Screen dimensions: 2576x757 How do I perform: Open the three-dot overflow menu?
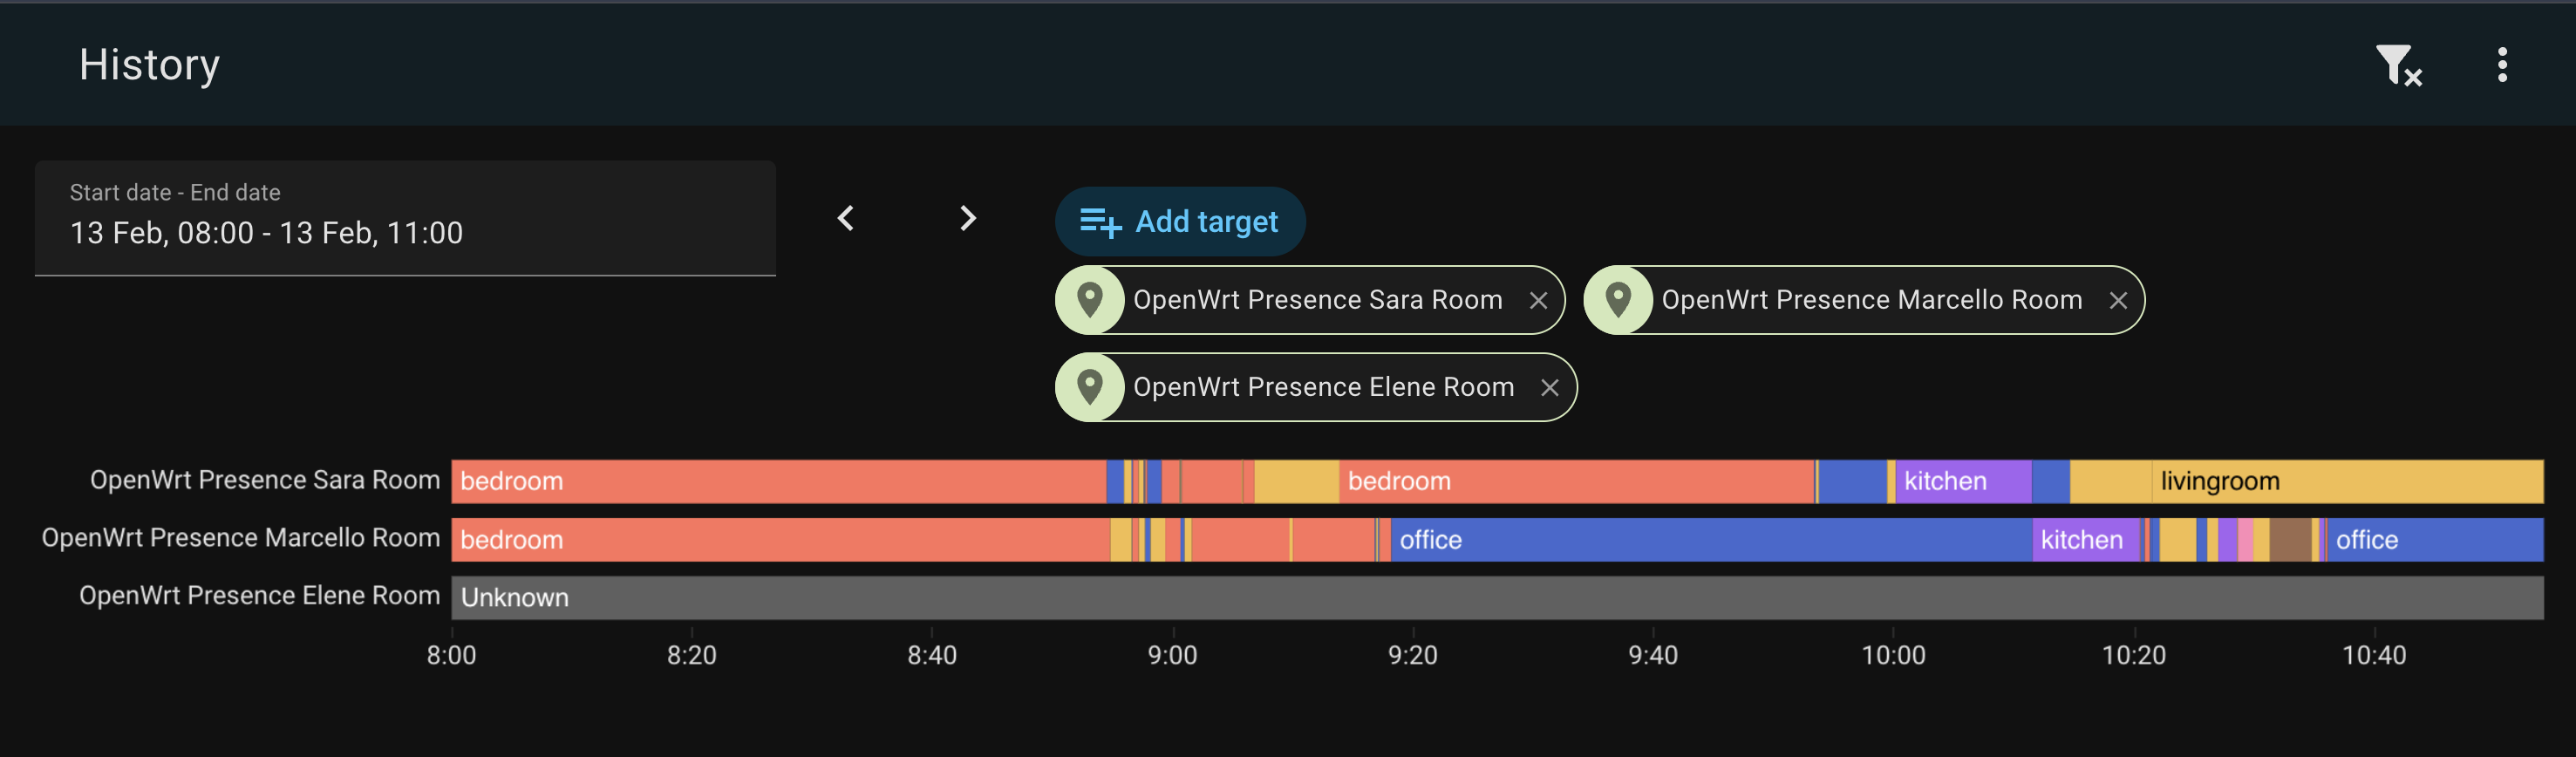(x=2502, y=64)
